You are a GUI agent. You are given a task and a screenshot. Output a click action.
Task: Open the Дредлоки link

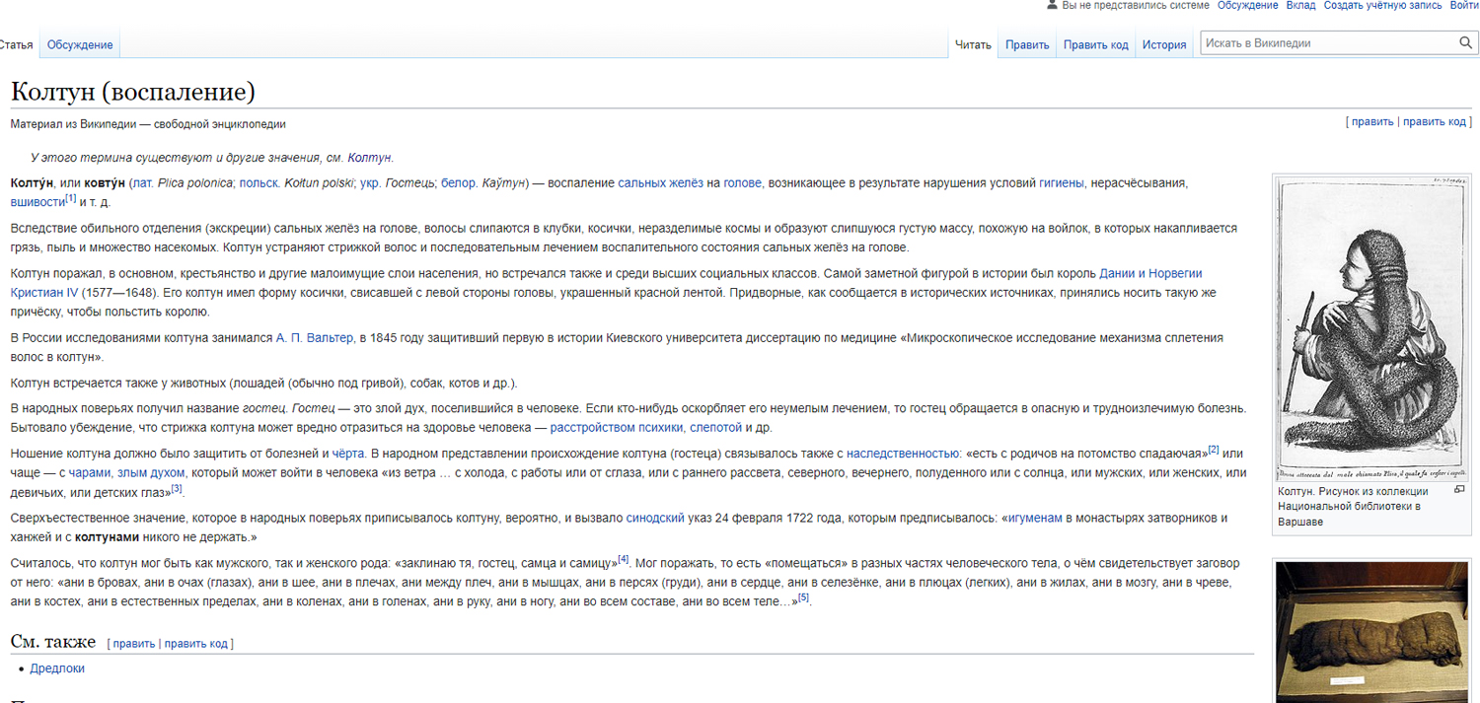click(x=57, y=668)
